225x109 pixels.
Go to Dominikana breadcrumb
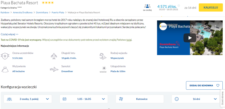(42, 12)
